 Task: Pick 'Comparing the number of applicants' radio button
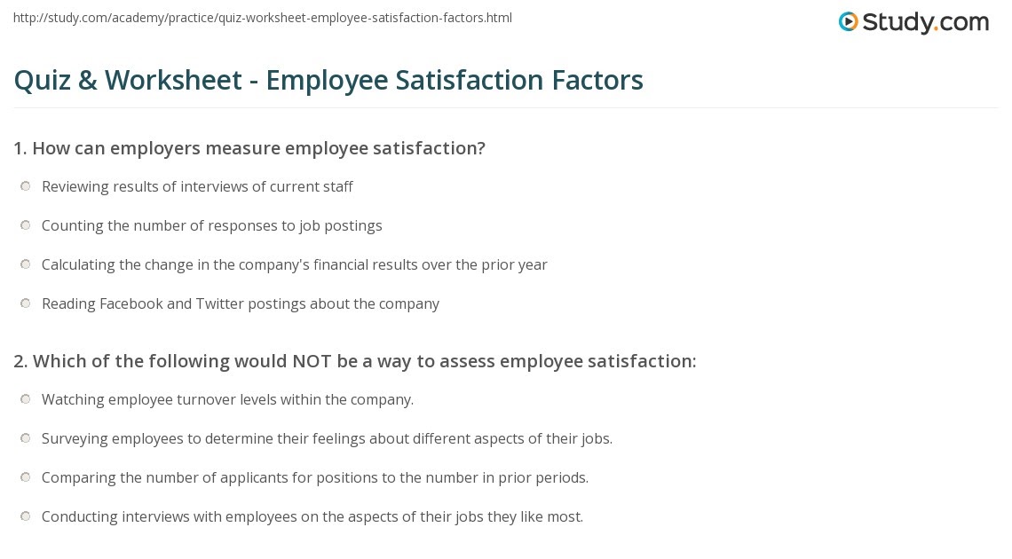pyautogui.click(x=25, y=477)
